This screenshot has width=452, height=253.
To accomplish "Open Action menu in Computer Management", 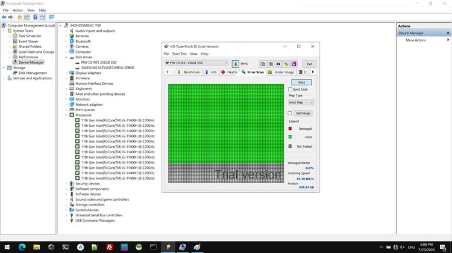I will [17, 10].
